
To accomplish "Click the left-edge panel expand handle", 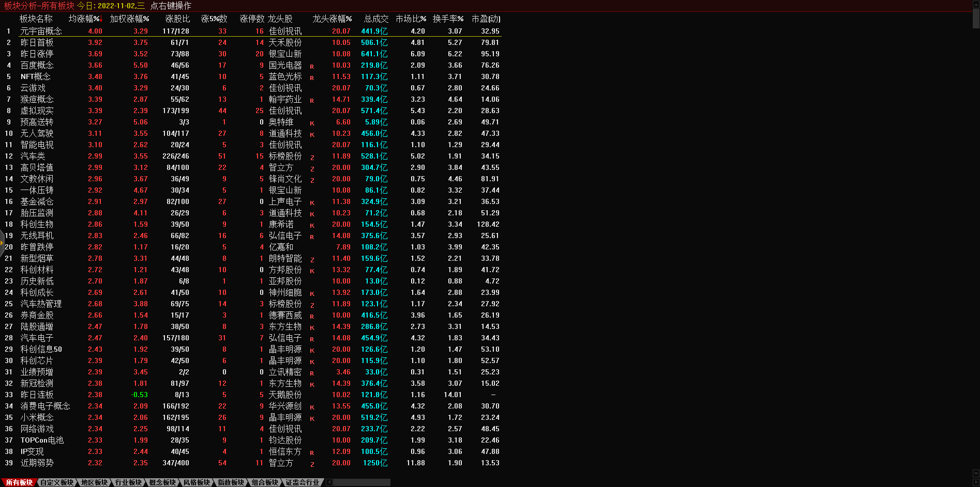I will point(2,242).
